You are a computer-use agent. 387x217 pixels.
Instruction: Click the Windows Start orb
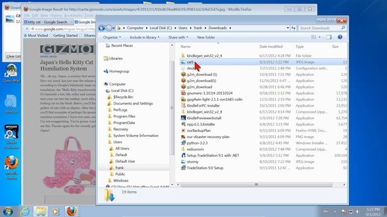click(x=8, y=212)
